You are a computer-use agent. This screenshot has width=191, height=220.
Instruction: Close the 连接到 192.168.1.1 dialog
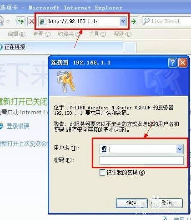point(183,62)
